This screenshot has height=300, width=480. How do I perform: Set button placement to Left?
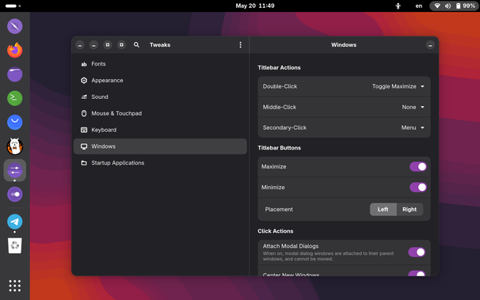pos(383,210)
